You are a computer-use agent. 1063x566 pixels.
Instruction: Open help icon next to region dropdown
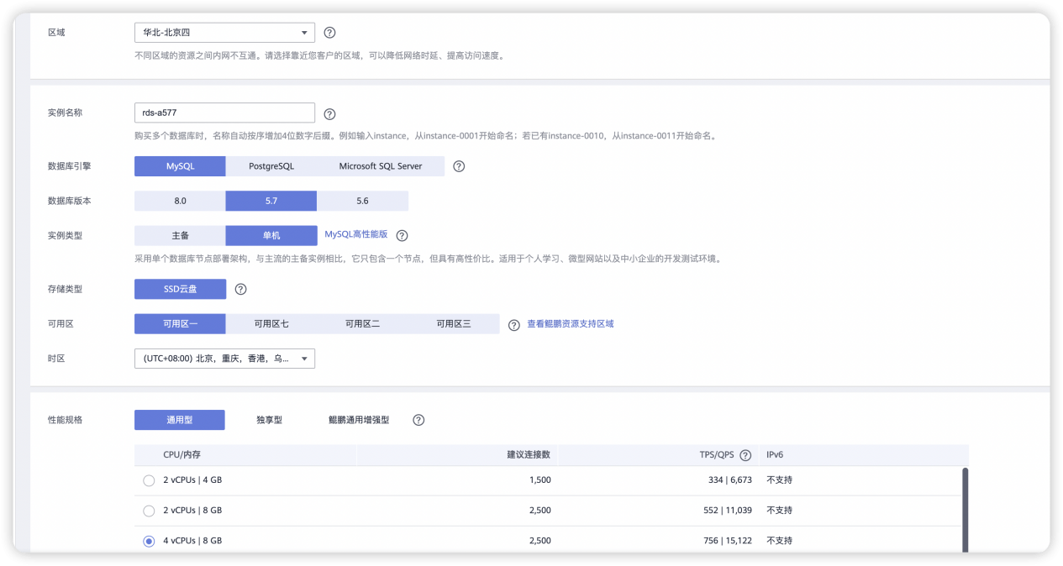(x=329, y=33)
